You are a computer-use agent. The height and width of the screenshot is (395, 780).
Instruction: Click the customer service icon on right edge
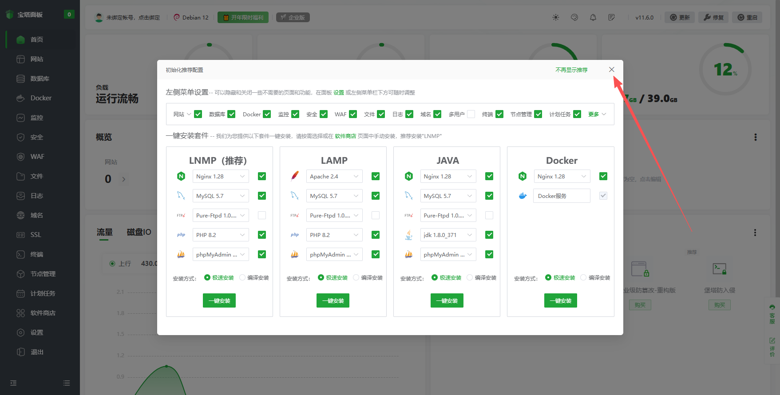pos(772,315)
